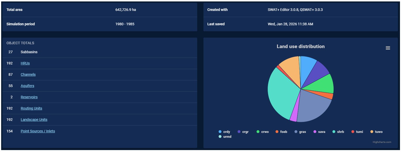The image size is (402, 159).
Task: Open Point Sources / Inlets link
Action: [x=38, y=131]
